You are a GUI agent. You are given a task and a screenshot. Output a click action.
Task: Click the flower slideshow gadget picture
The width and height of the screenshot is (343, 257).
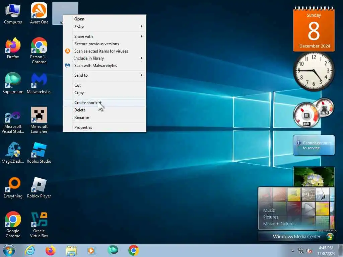pos(314,177)
